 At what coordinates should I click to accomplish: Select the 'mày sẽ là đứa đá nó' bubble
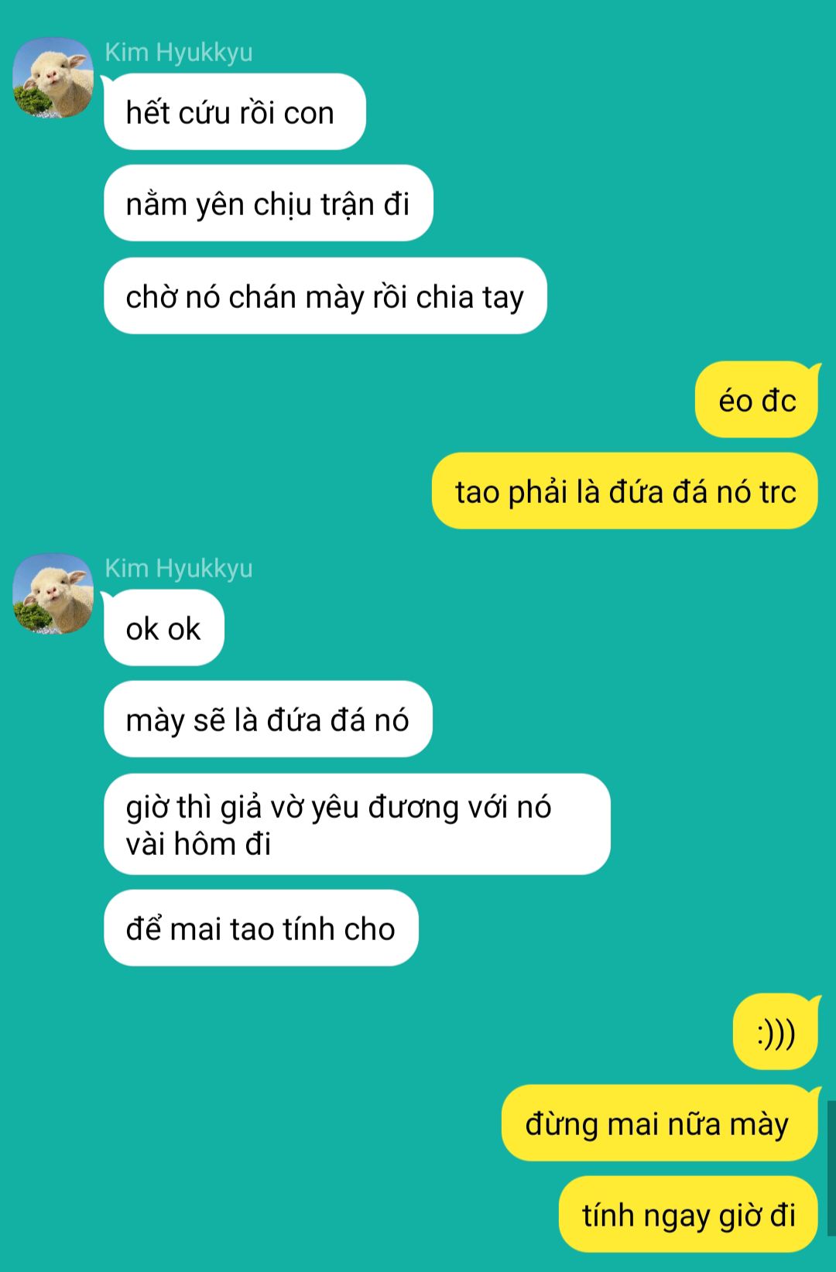pos(268,720)
